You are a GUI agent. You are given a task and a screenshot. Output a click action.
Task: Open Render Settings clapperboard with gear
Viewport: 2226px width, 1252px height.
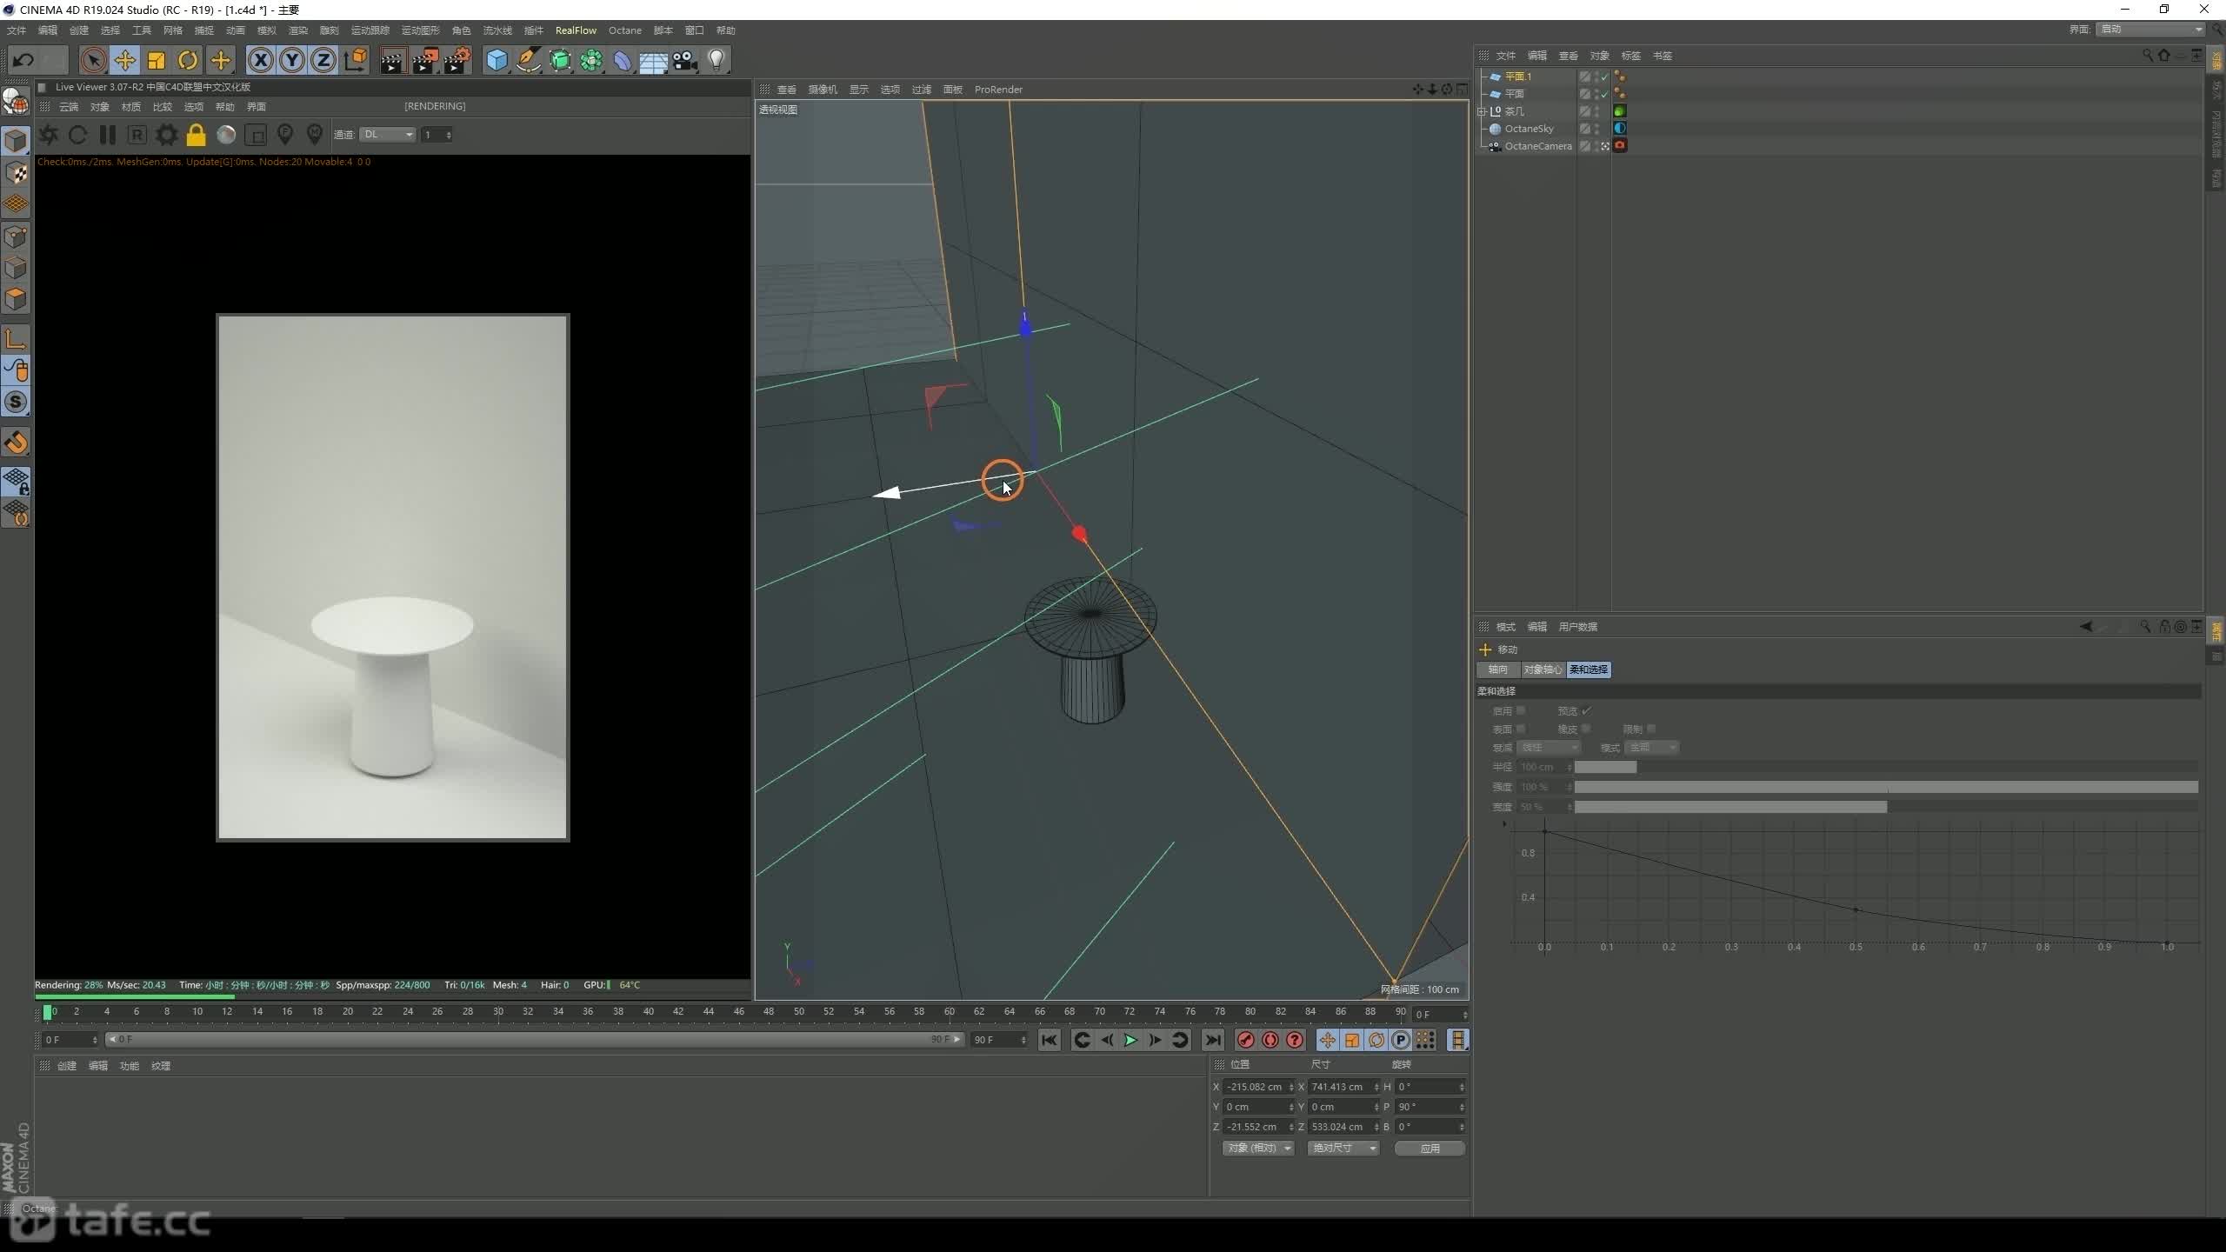click(x=457, y=60)
